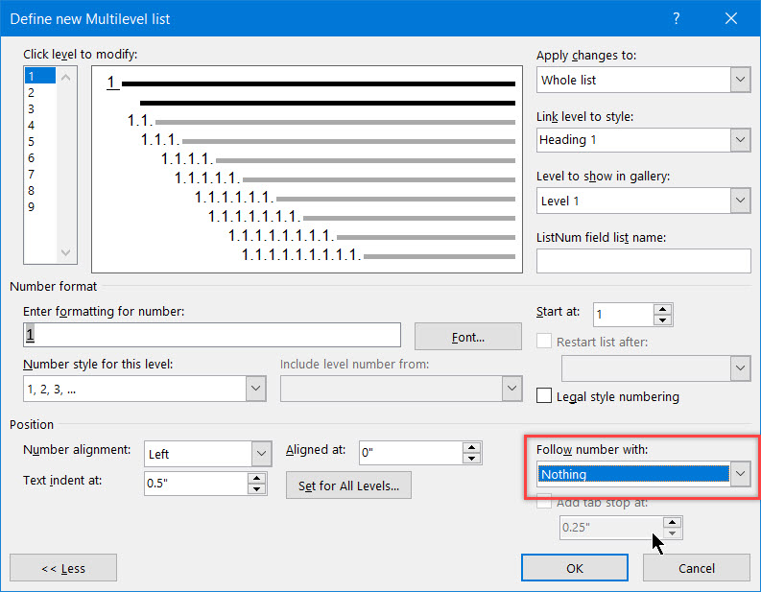761x592 pixels.
Task: Open the Link level to style dropdown
Action: [740, 140]
